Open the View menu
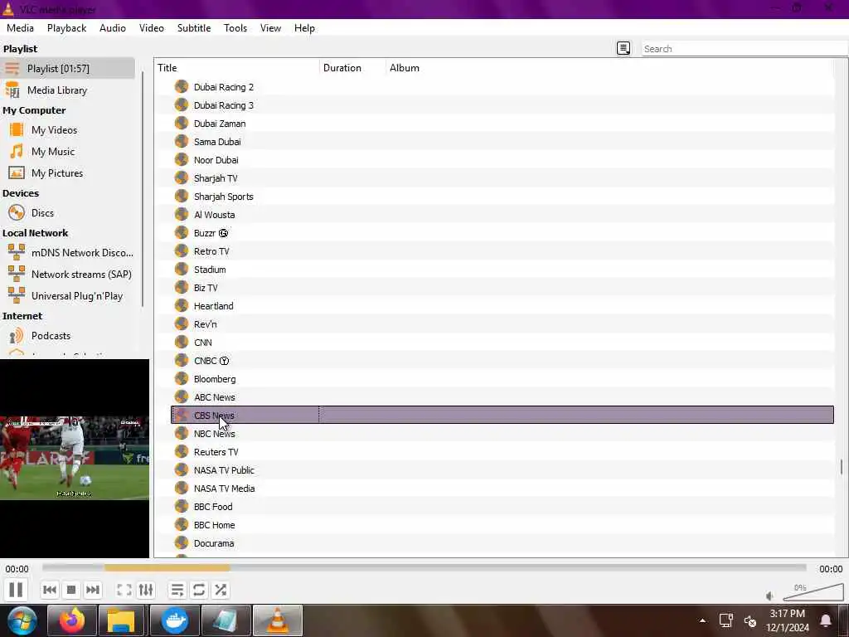 271,28
